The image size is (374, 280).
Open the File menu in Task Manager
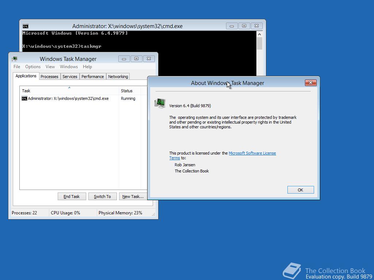17,67
